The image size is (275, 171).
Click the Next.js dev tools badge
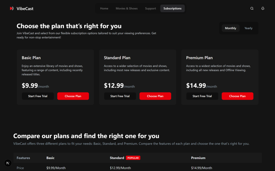[x=8, y=163]
